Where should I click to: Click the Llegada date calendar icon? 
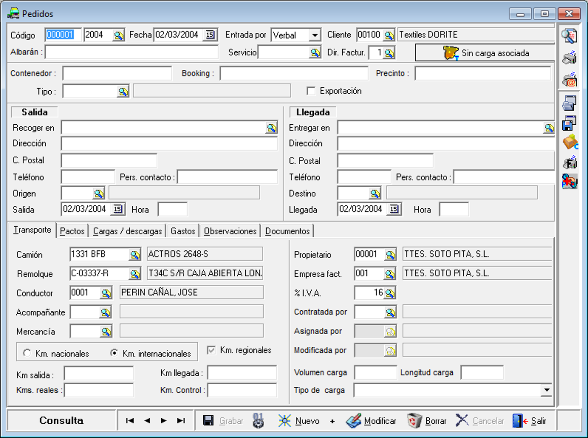tap(394, 209)
